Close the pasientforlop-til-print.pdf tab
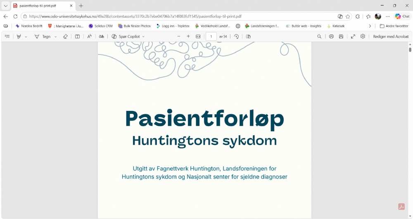The width and height of the screenshot is (413, 219). (71, 5)
